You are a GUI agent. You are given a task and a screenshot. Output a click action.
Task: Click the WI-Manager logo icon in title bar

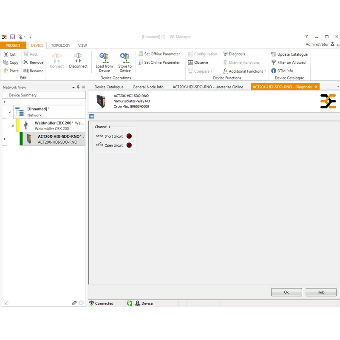point(4,37)
